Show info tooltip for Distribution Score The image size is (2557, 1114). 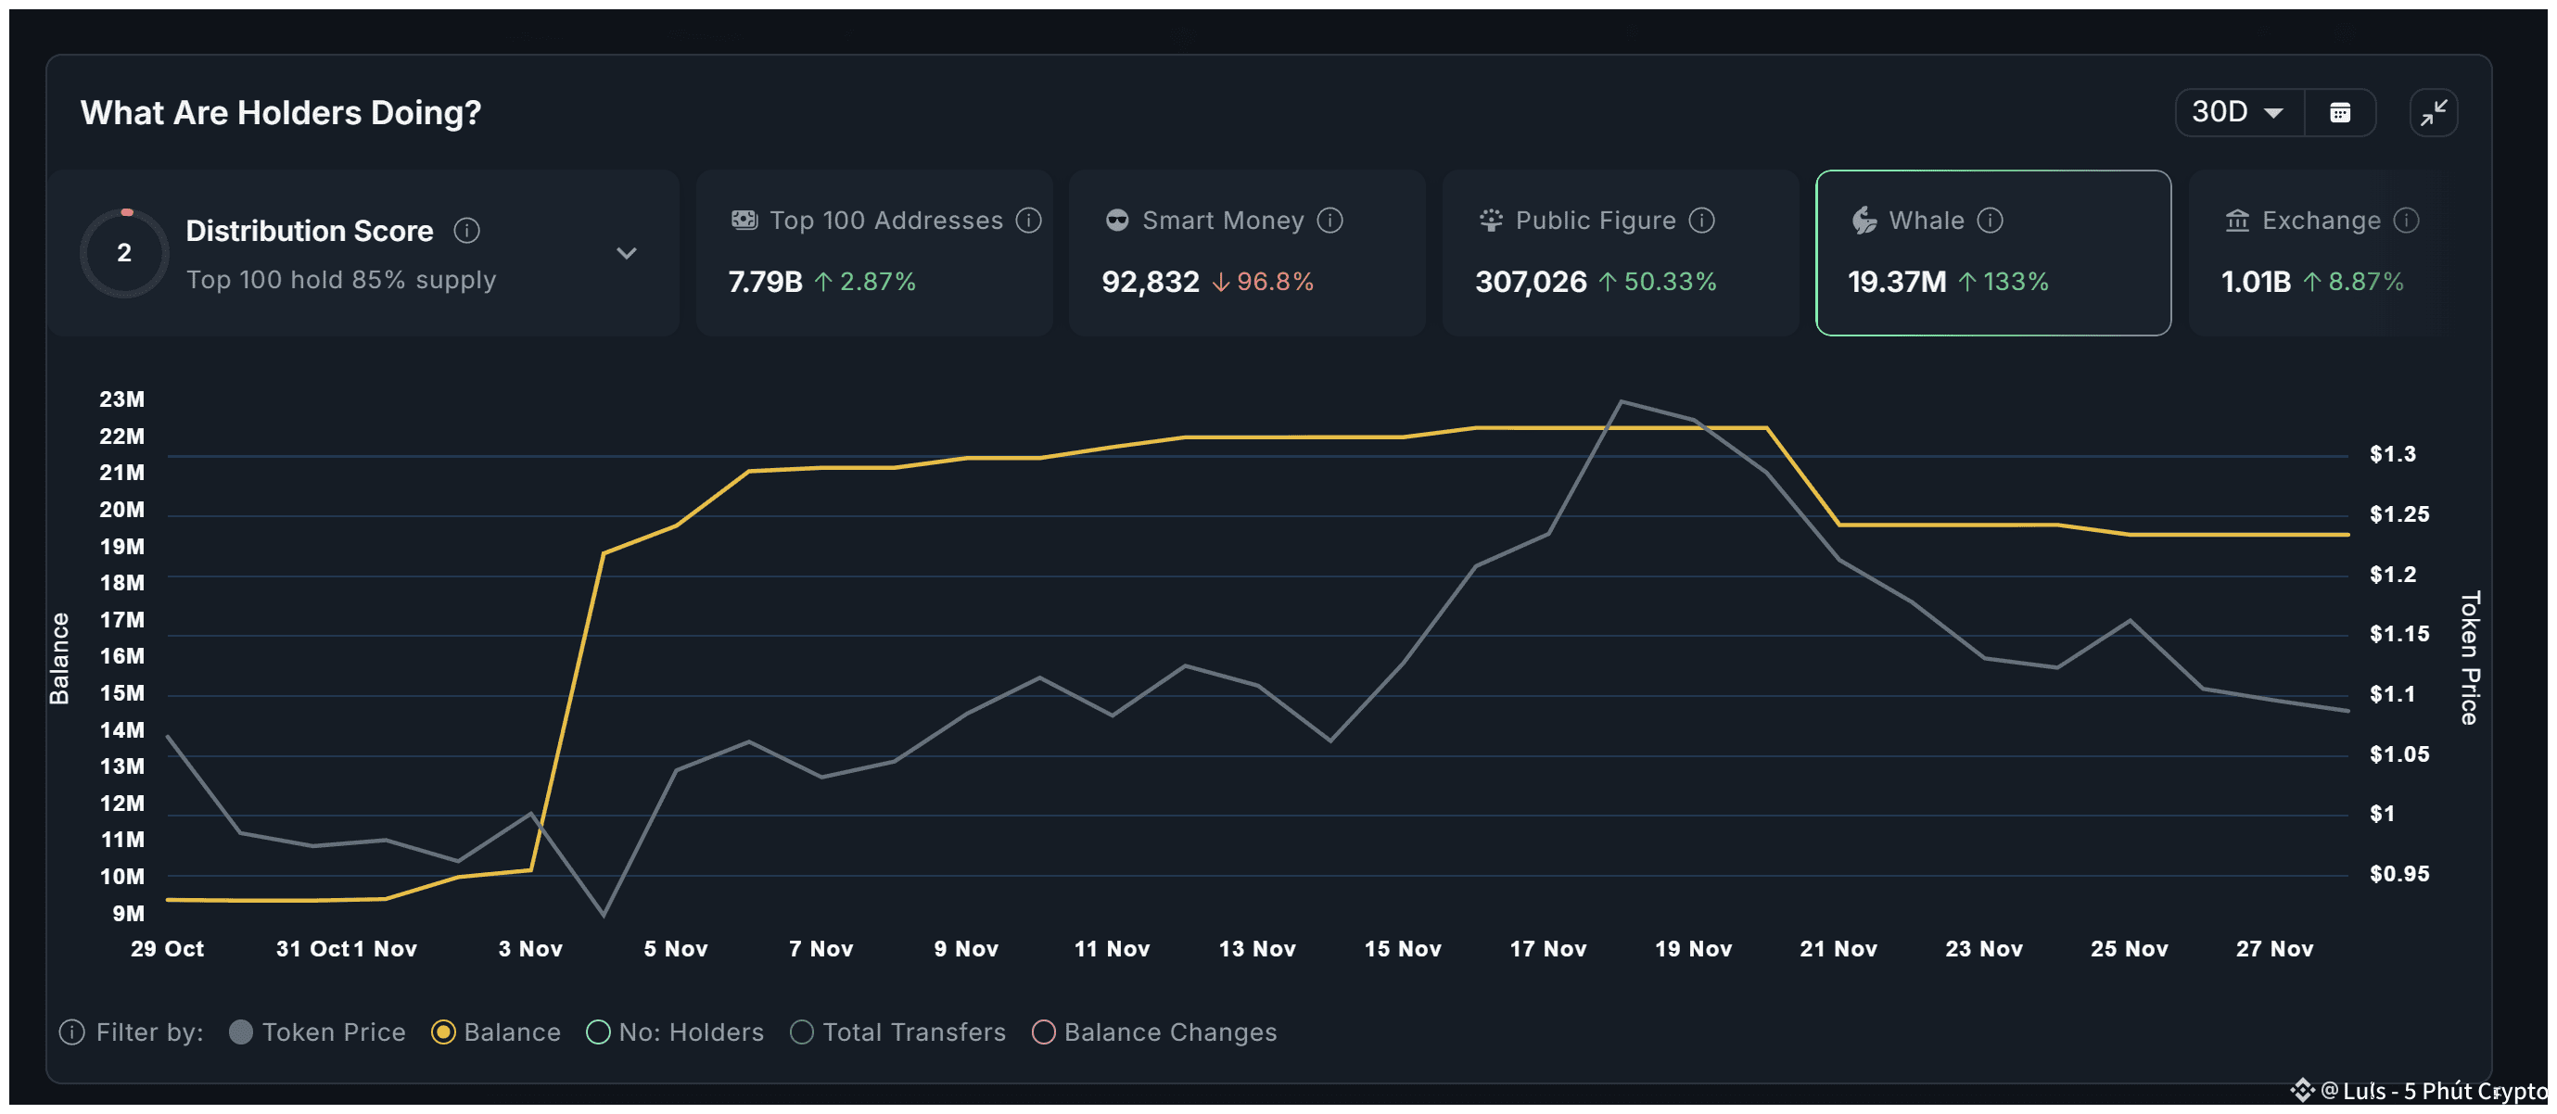[466, 230]
